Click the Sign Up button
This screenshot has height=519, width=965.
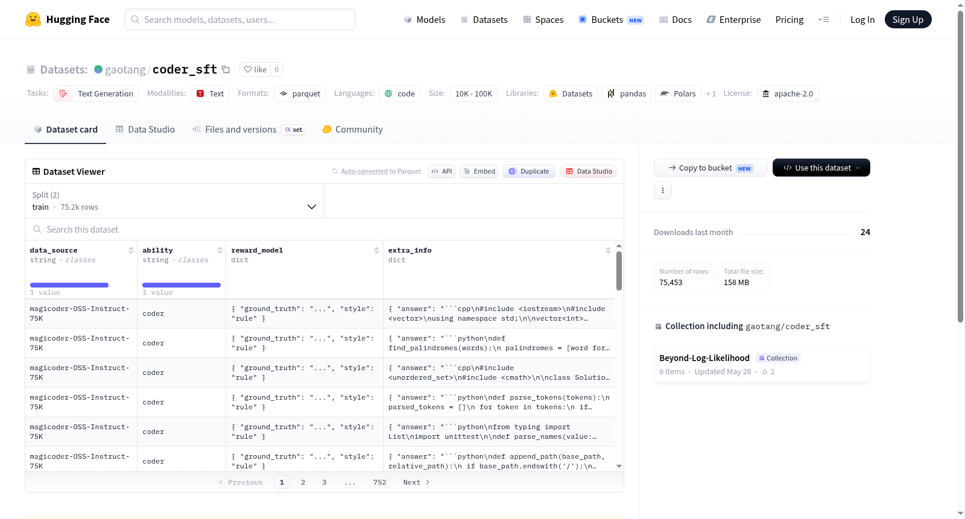point(908,19)
